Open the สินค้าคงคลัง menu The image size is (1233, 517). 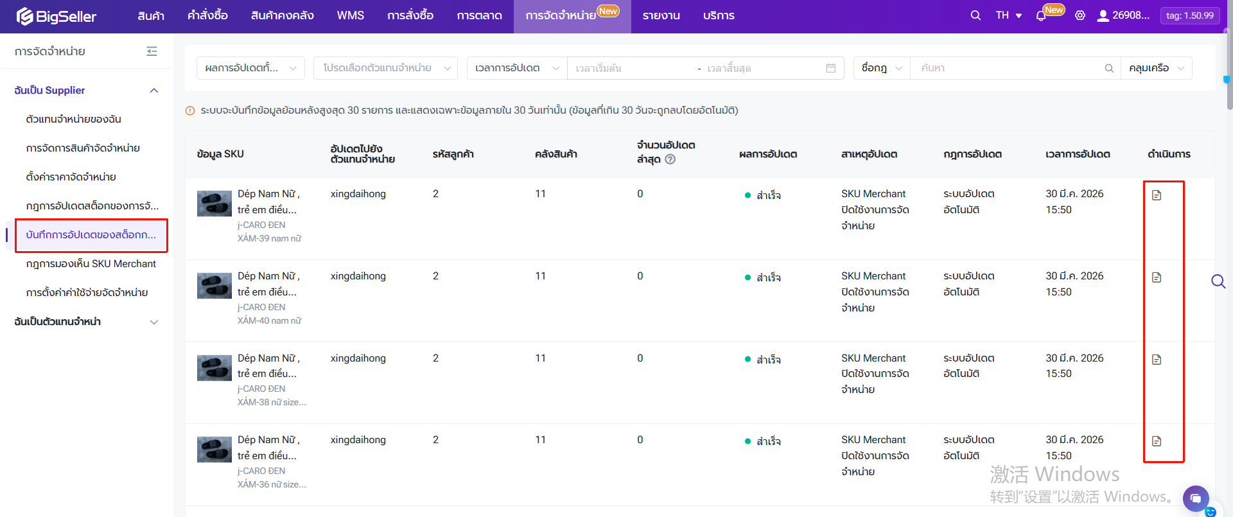tap(282, 15)
